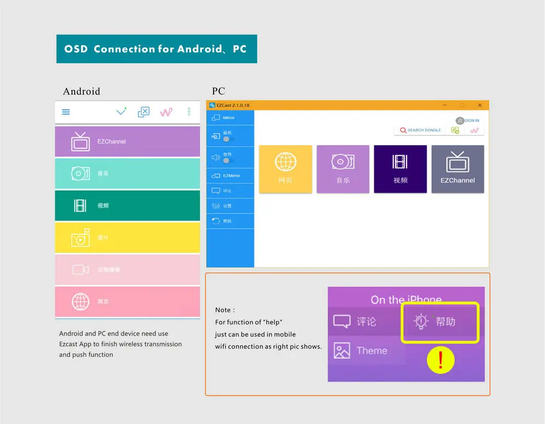The width and height of the screenshot is (545, 424).
Task: Open 评论 comments in the PC sidebar
Action: tap(230, 191)
